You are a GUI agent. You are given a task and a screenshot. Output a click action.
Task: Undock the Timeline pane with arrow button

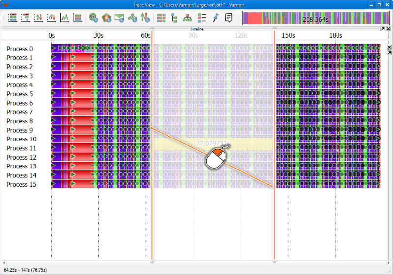click(383, 29)
